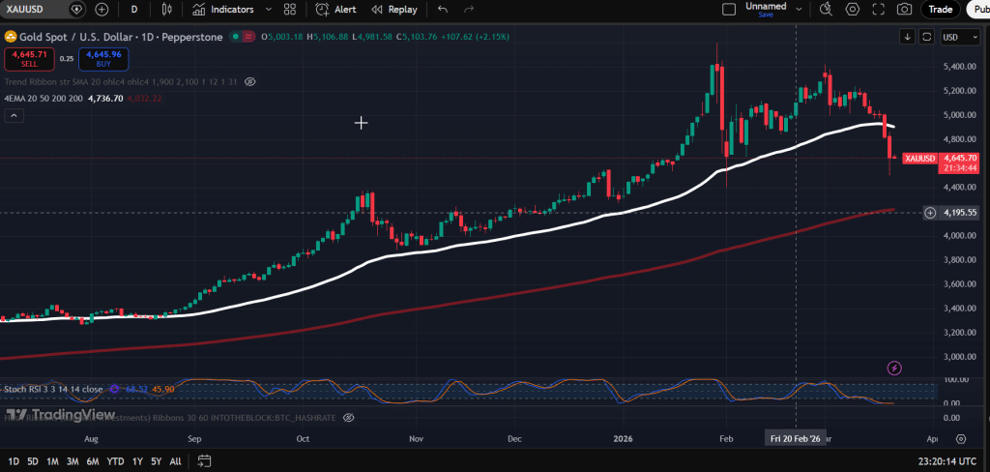990x472 pixels.
Task: Collapse the indicator legend chevron
Action: point(14,115)
